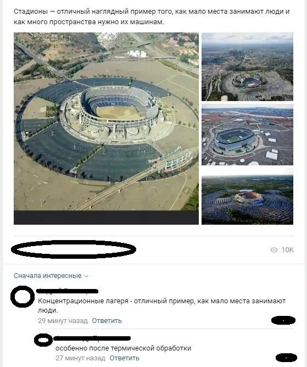
Task: Click the chevron next to 'Сначала интересные'
Action: coord(86,276)
